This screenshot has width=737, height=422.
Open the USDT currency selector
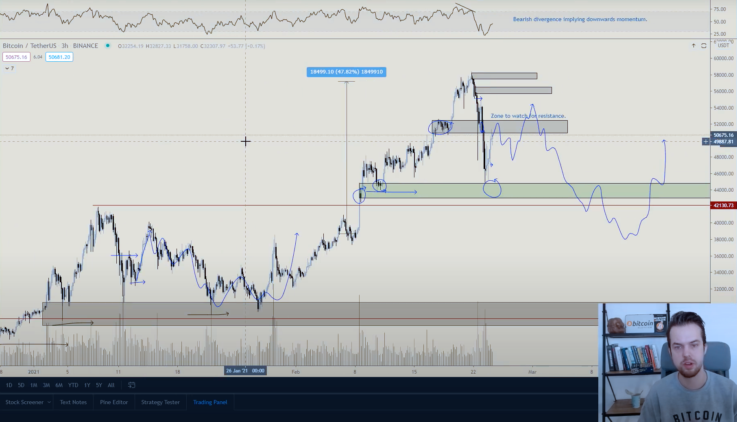pos(723,45)
